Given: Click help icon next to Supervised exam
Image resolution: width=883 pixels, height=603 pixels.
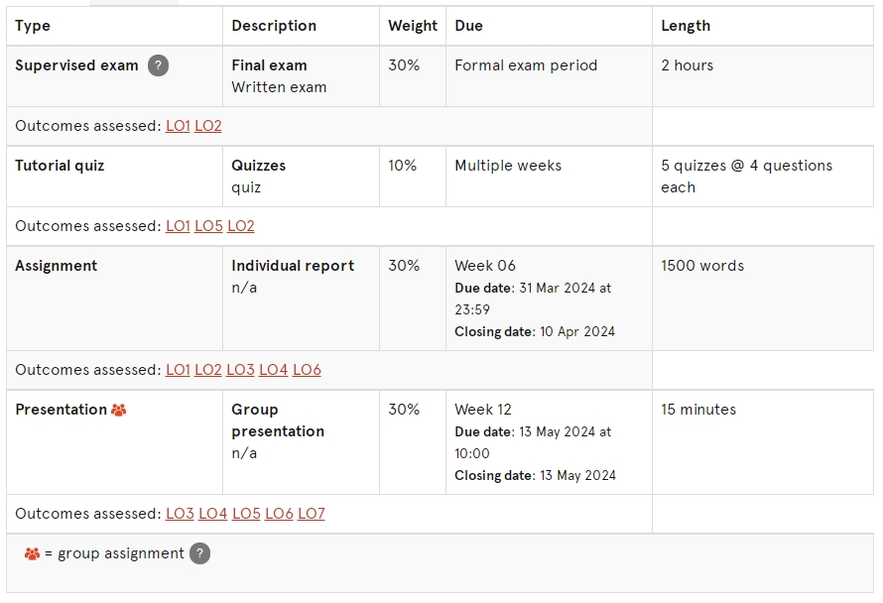Looking at the screenshot, I should coord(158,65).
